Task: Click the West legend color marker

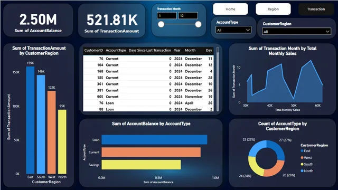Action: click(302, 158)
